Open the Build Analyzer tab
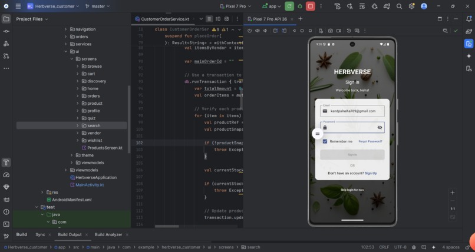Viewport: 475px width, 252px height. click(x=108, y=234)
